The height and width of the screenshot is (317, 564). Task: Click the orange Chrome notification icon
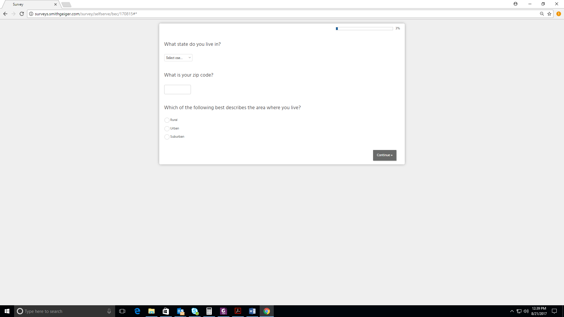pyautogui.click(x=559, y=14)
